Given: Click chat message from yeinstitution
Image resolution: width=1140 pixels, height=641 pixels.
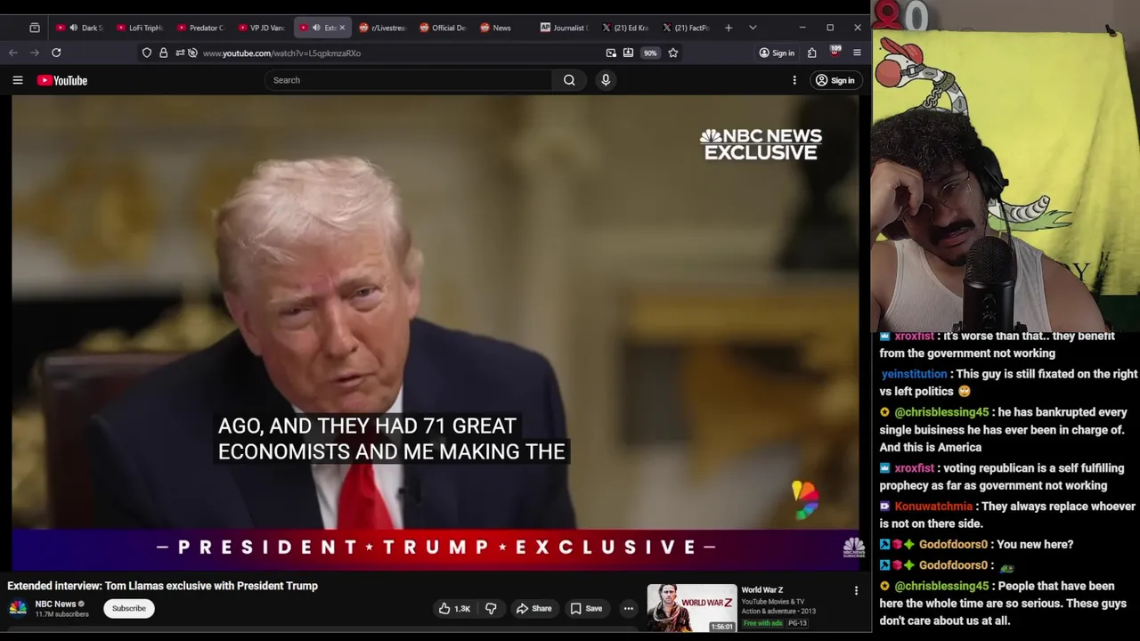Looking at the screenshot, I should click(x=1009, y=382).
